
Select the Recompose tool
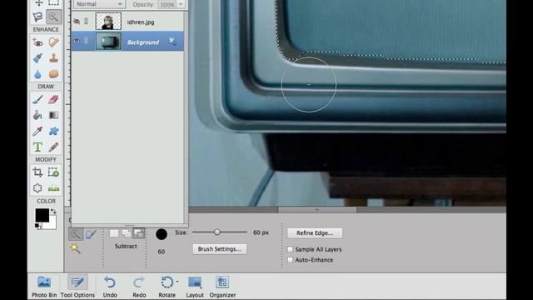click(53, 172)
